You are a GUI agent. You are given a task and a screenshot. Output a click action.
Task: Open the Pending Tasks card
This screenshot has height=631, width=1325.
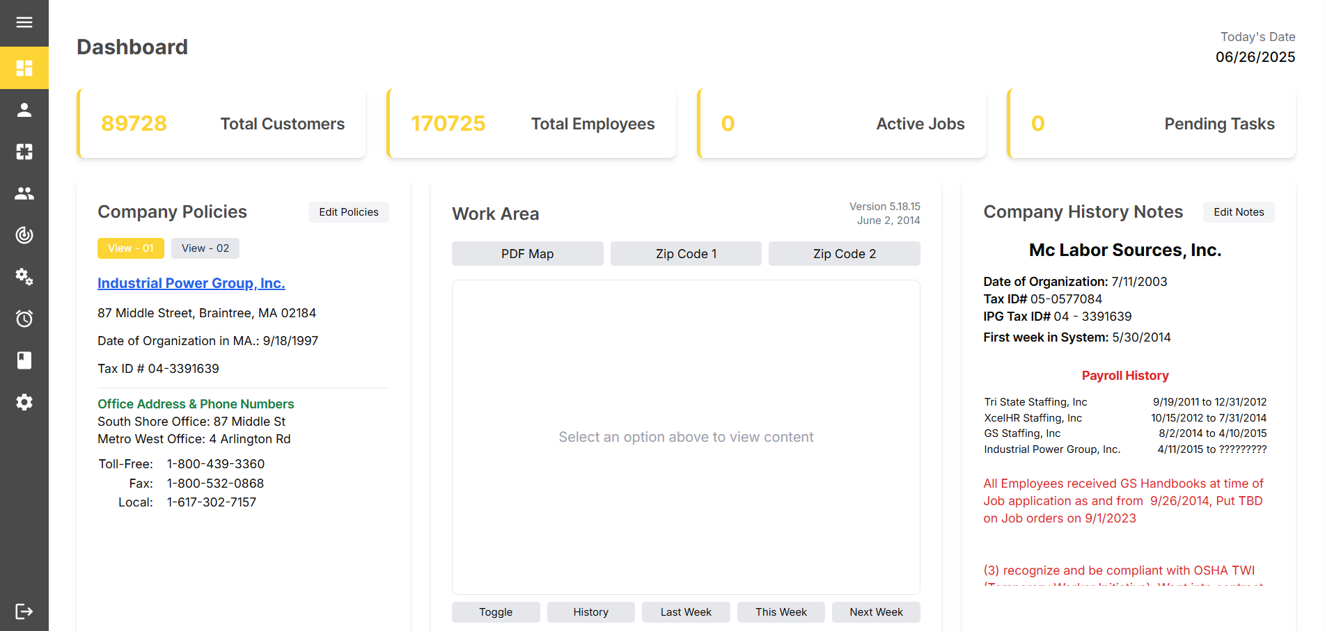coord(1152,124)
